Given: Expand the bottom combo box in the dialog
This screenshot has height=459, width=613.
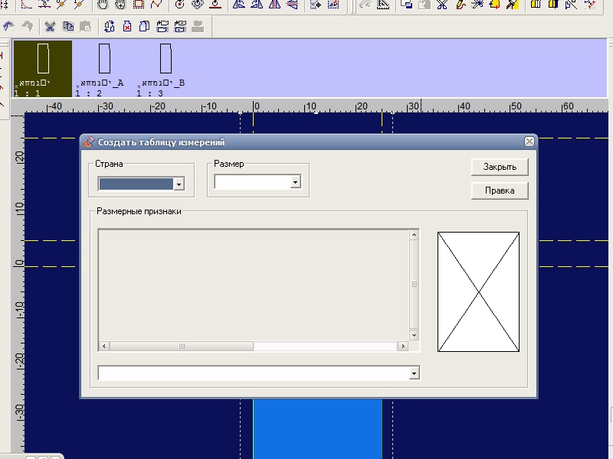Looking at the screenshot, I should point(415,373).
